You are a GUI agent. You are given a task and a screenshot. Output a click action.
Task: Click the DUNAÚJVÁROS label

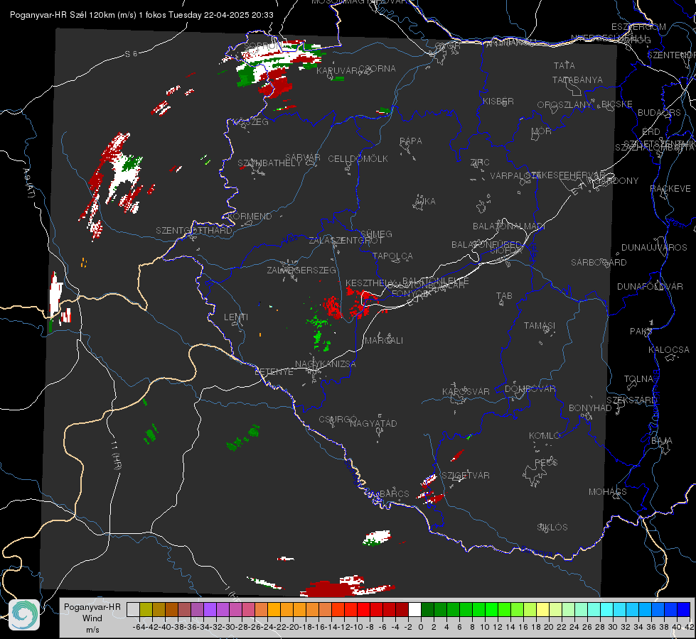click(x=654, y=248)
